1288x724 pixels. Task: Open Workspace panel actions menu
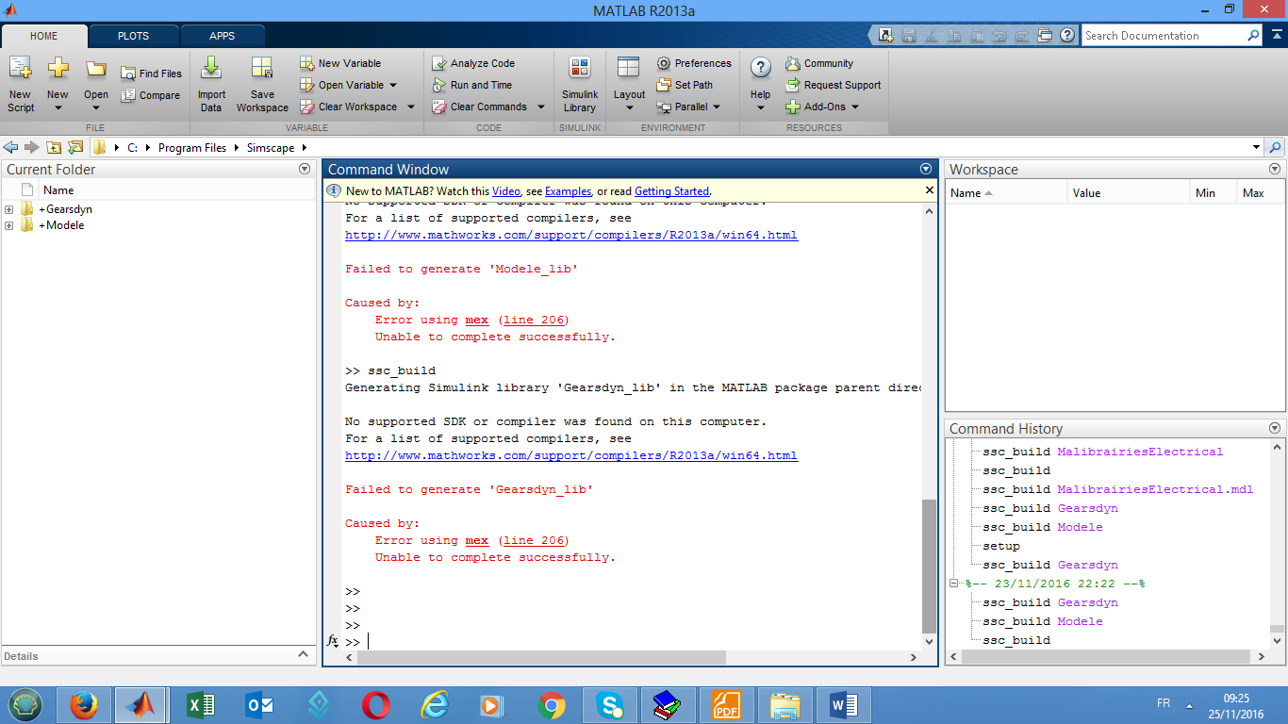click(1275, 169)
